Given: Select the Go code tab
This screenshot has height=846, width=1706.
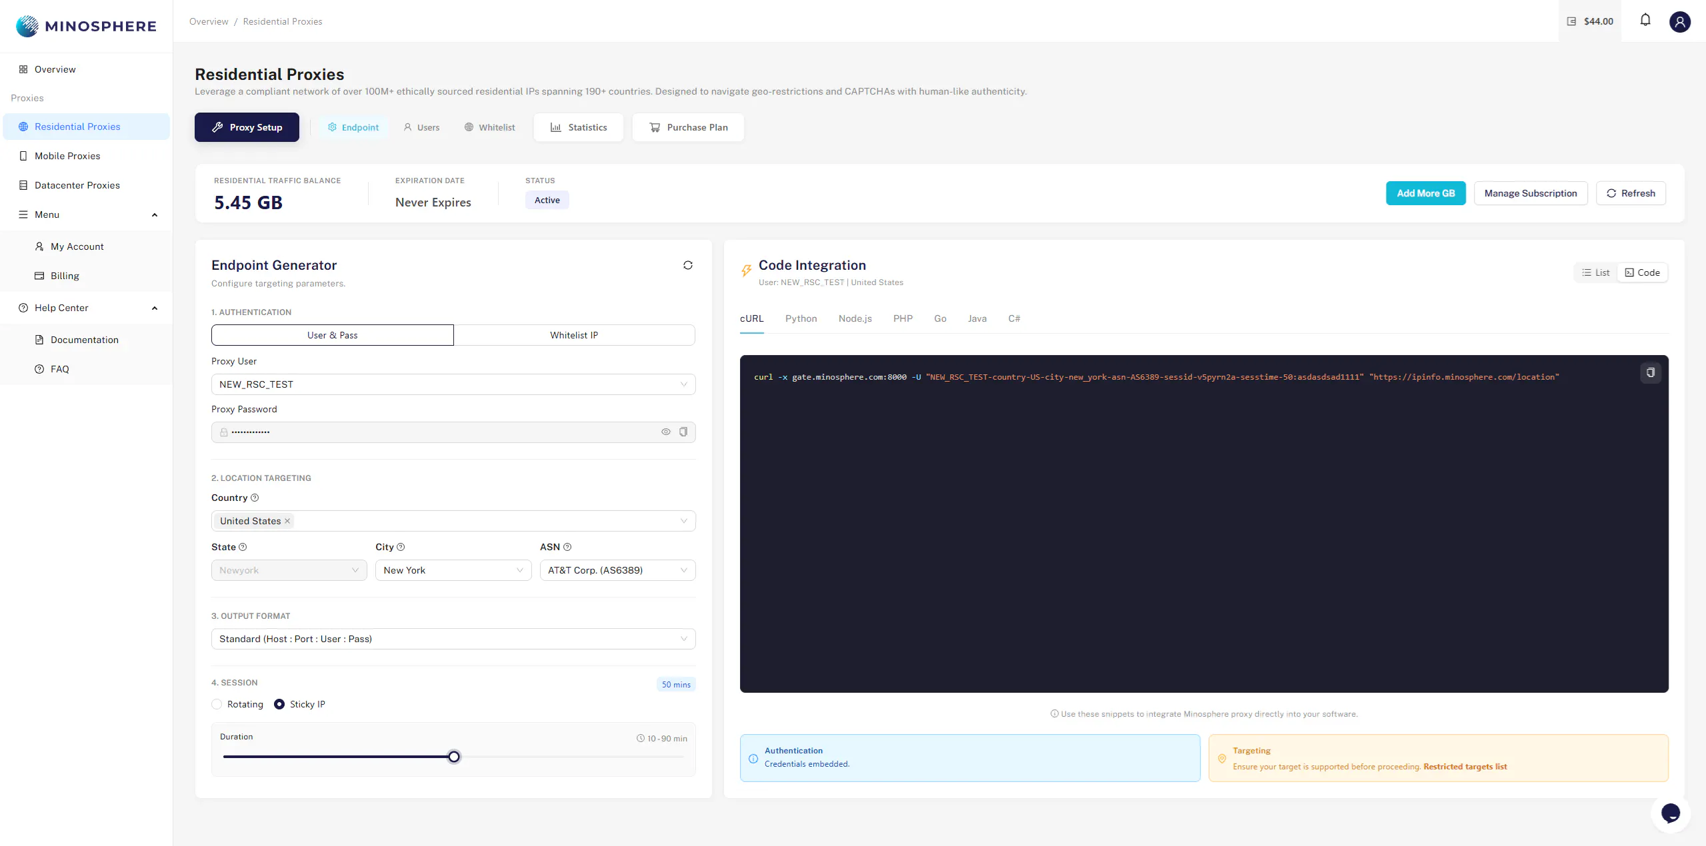Looking at the screenshot, I should [941, 318].
